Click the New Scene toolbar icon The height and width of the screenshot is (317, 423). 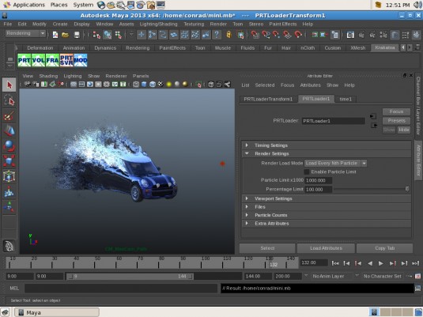55,35
